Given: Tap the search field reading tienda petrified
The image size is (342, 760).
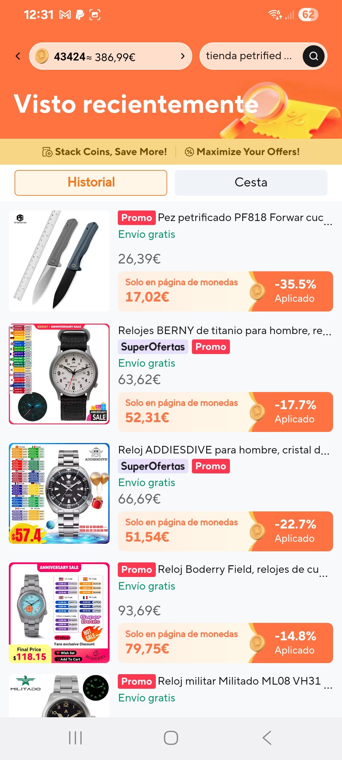Looking at the screenshot, I should click(x=249, y=56).
